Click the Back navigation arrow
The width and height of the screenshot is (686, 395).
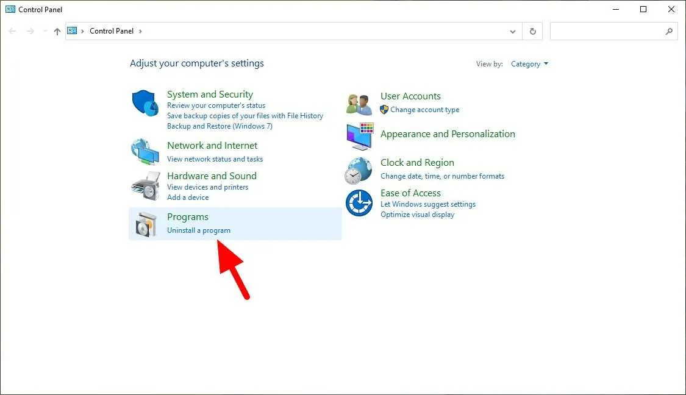(x=12, y=31)
